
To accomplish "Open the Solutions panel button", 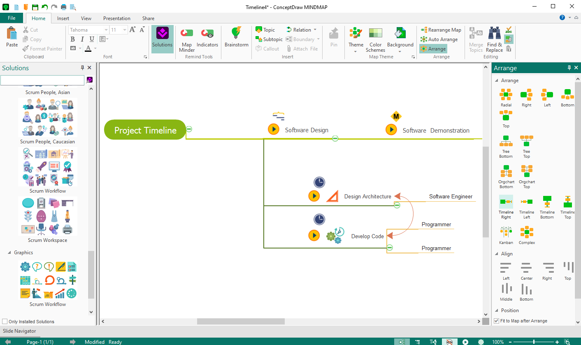I will coord(162,39).
